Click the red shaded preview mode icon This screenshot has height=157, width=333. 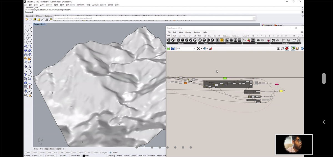coord(287,48)
